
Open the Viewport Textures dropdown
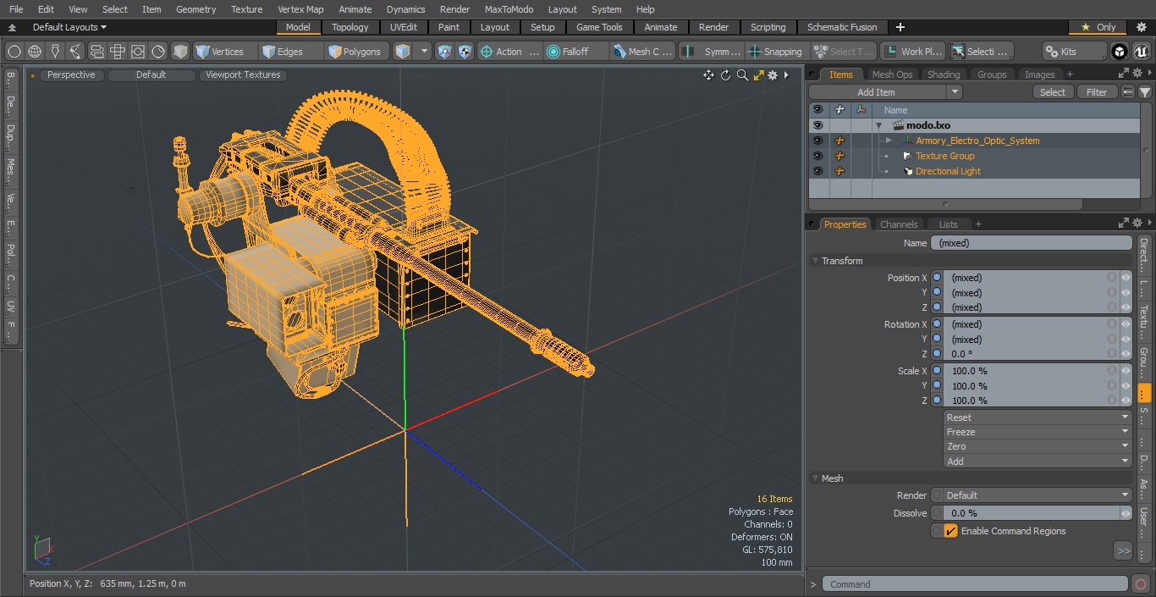pos(243,75)
